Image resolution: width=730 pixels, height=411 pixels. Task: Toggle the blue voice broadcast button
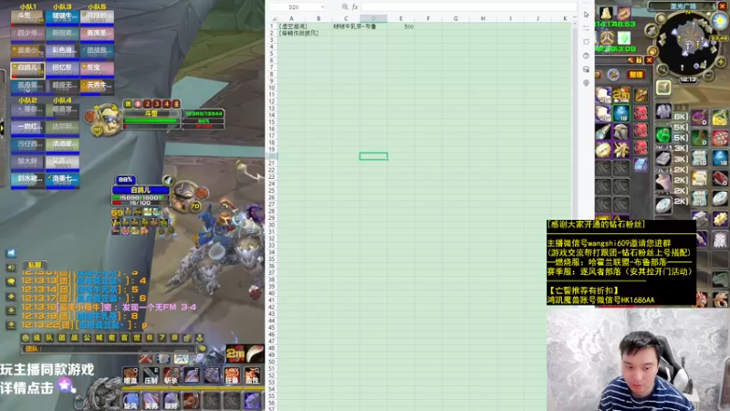click(11, 253)
